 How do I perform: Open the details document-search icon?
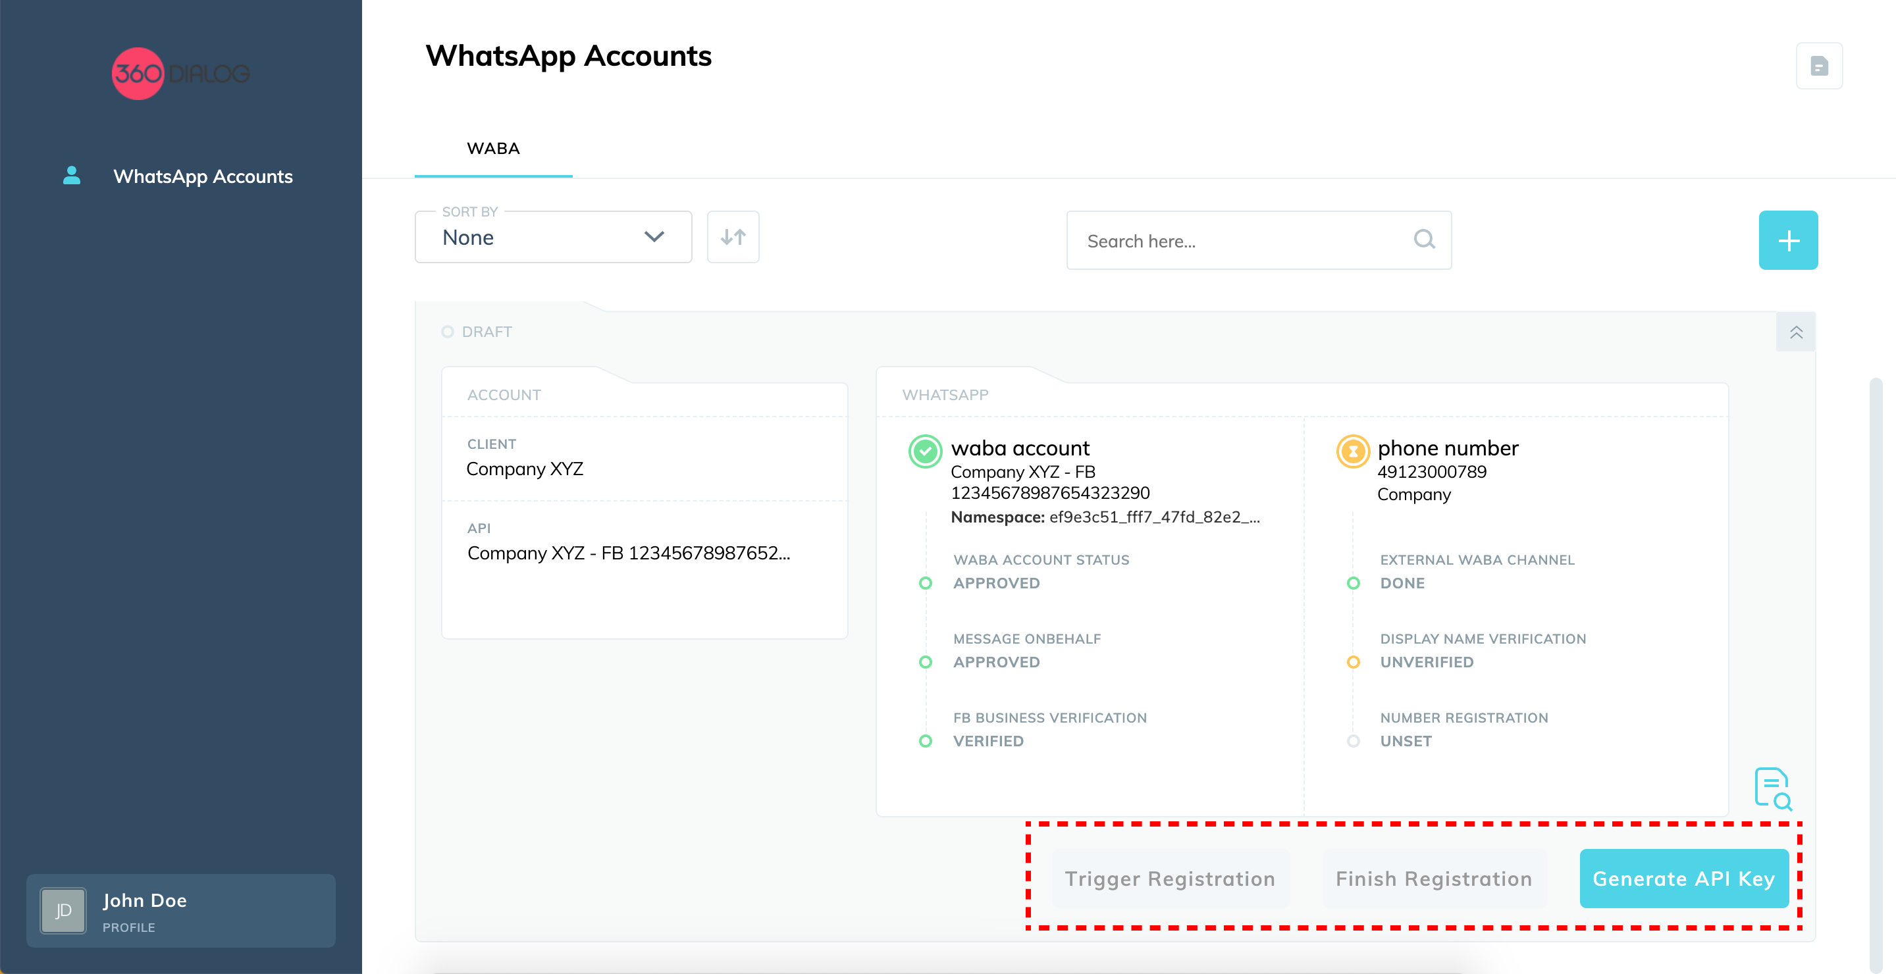click(x=1772, y=789)
